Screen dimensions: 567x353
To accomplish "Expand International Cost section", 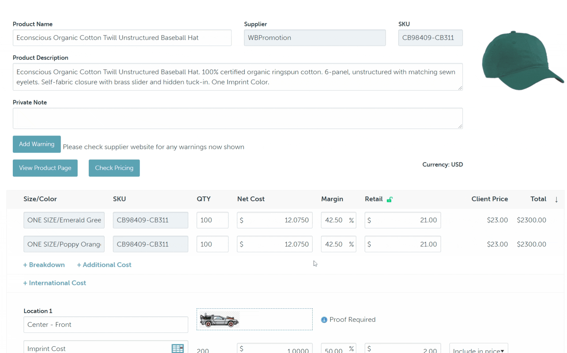I will (55, 283).
